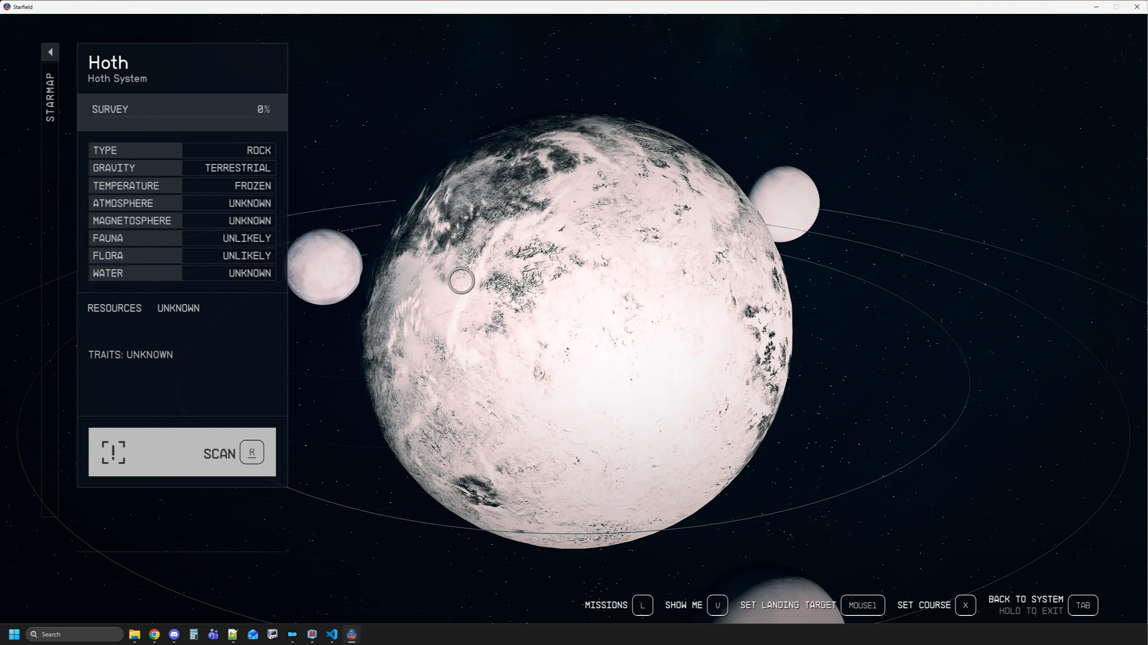
Task: Open Outlook from the taskbar
Action: pyautogui.click(x=253, y=634)
